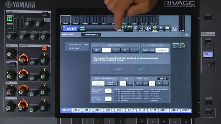Select the CH97-108 meter bank thumbnail
221x124 pixels.
144,20
